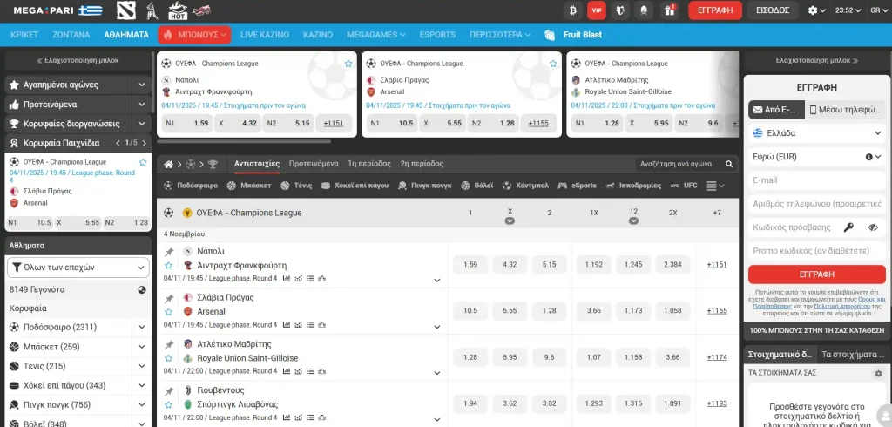Pin the Νάπολι match row
This screenshot has height=427, width=892.
point(169,252)
